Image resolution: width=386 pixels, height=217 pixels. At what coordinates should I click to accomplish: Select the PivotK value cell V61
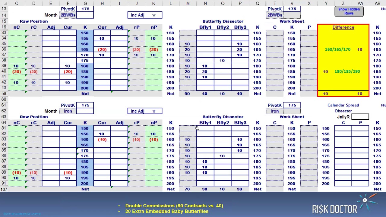coord(292,105)
